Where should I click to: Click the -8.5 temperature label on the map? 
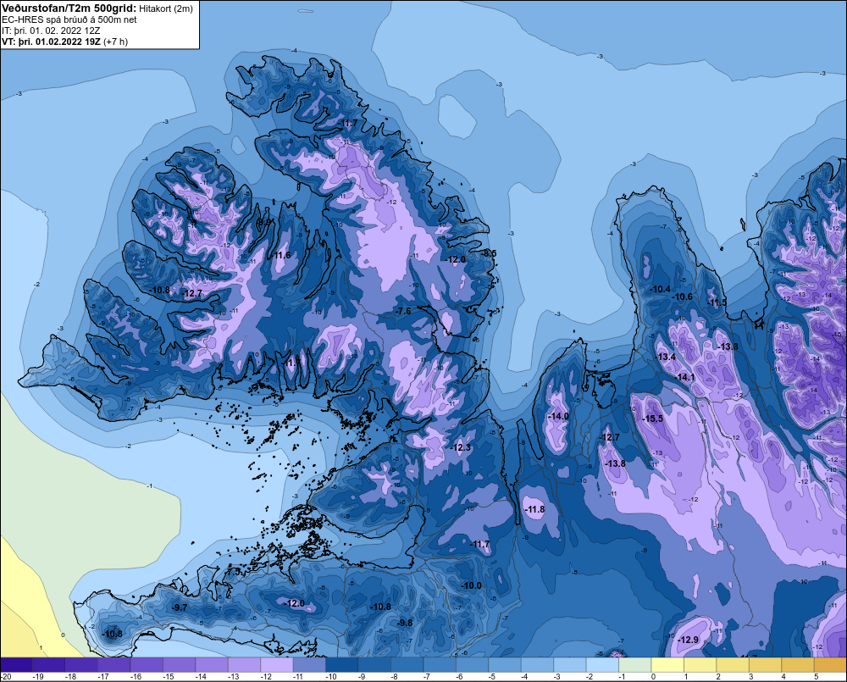490,253
